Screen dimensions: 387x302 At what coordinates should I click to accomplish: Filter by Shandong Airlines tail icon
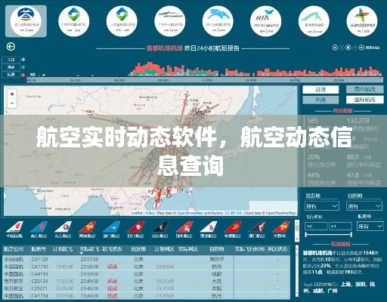coord(159,230)
